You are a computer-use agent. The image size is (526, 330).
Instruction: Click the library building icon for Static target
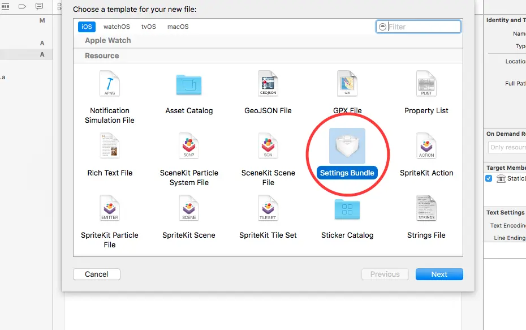coord(501,178)
